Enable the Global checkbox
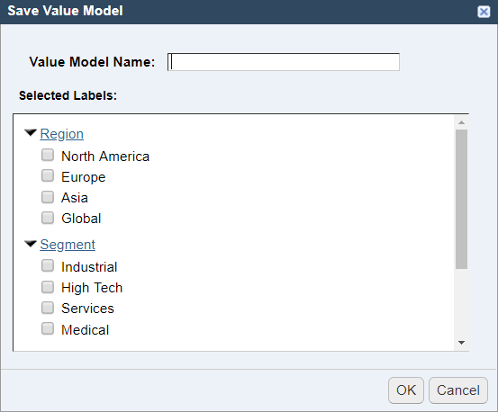The image size is (498, 412). click(x=48, y=218)
